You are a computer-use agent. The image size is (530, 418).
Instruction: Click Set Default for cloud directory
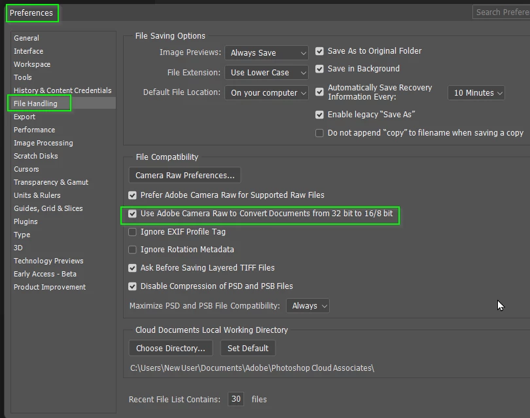[248, 349]
